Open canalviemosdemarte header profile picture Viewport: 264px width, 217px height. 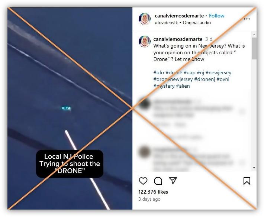click(145, 19)
